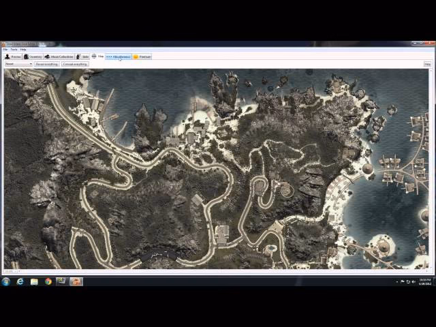Viewport: 436px width, 327px height.
Task: Open the Windows Start menu
Action: (6, 281)
